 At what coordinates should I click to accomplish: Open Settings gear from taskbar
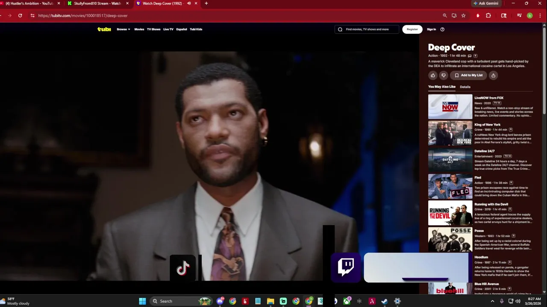pyautogui.click(x=397, y=301)
